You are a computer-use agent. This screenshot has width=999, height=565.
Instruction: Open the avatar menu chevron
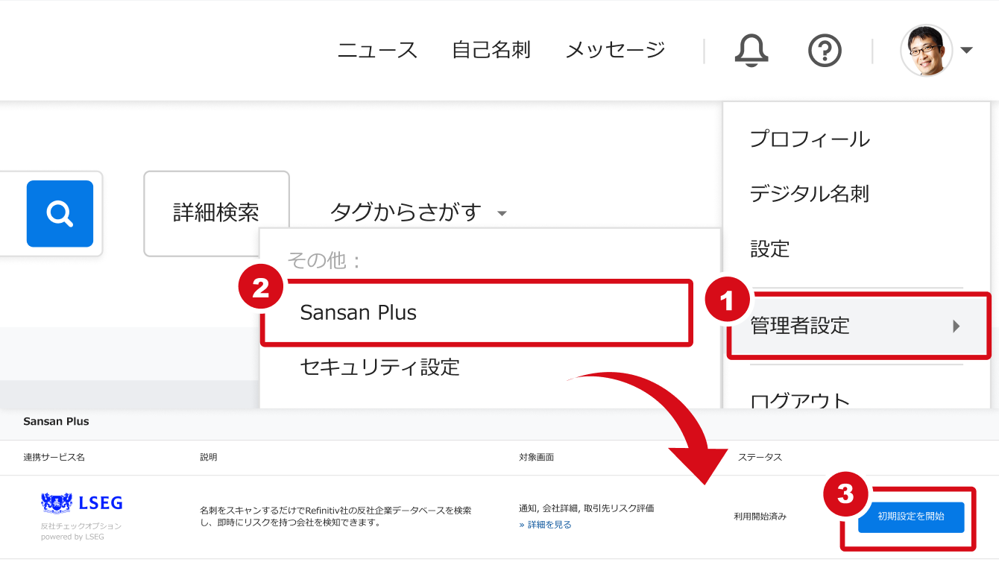coord(967,50)
